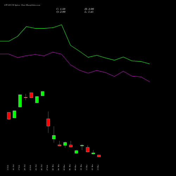Select the 09 Mar date label
176x176 pixels.
coord(75,167)
